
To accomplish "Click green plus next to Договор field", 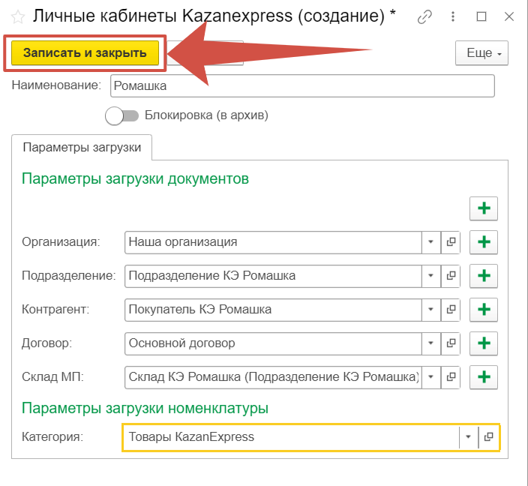I will 484,343.
